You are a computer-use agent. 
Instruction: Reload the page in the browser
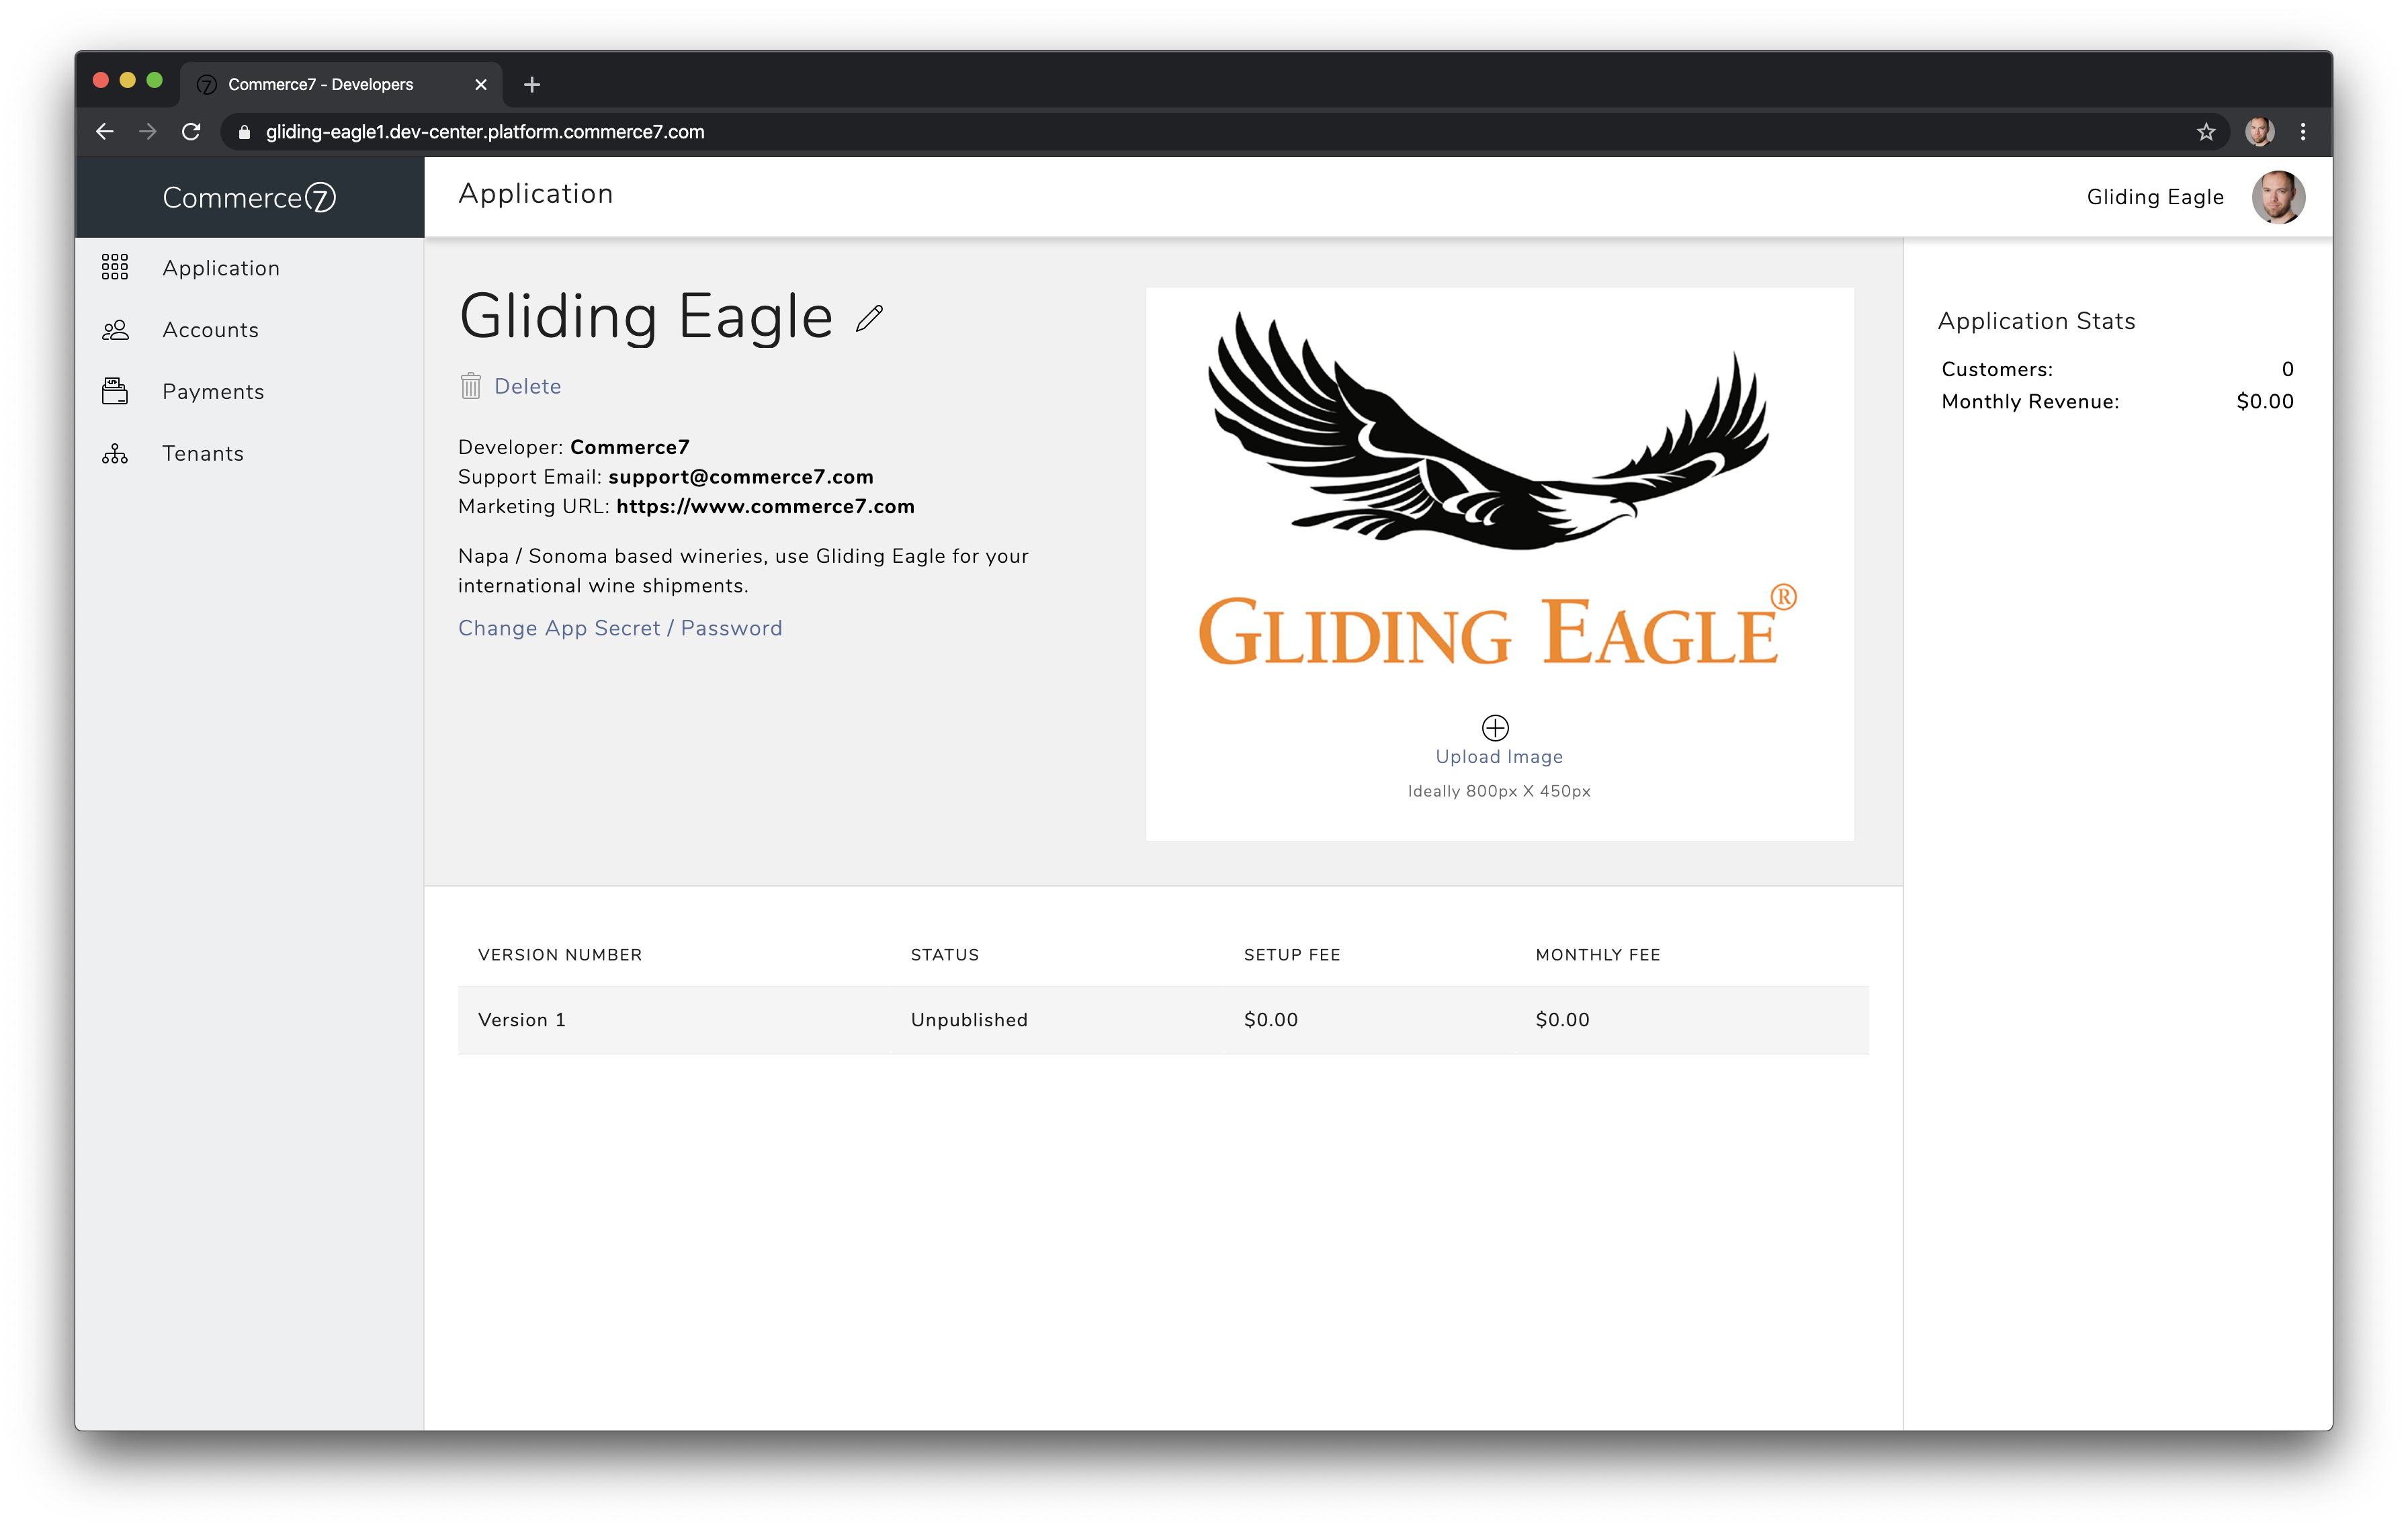(191, 132)
